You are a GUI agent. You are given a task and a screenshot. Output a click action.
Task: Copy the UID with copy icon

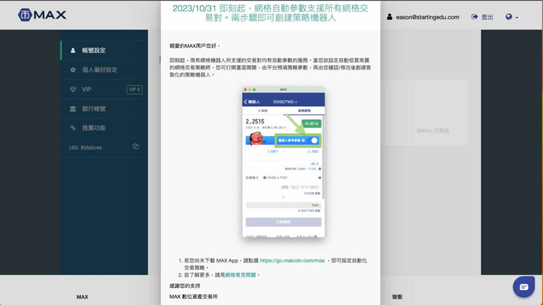[136, 146]
